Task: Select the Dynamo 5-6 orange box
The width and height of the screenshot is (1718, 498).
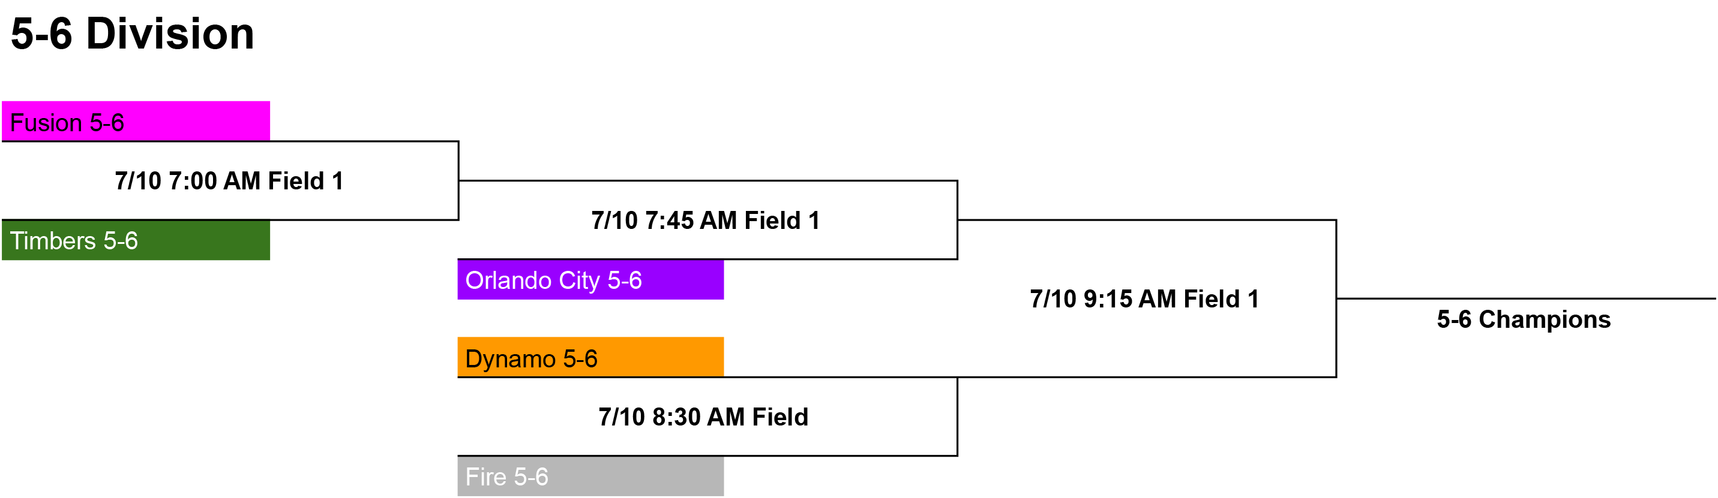Action: click(x=590, y=357)
